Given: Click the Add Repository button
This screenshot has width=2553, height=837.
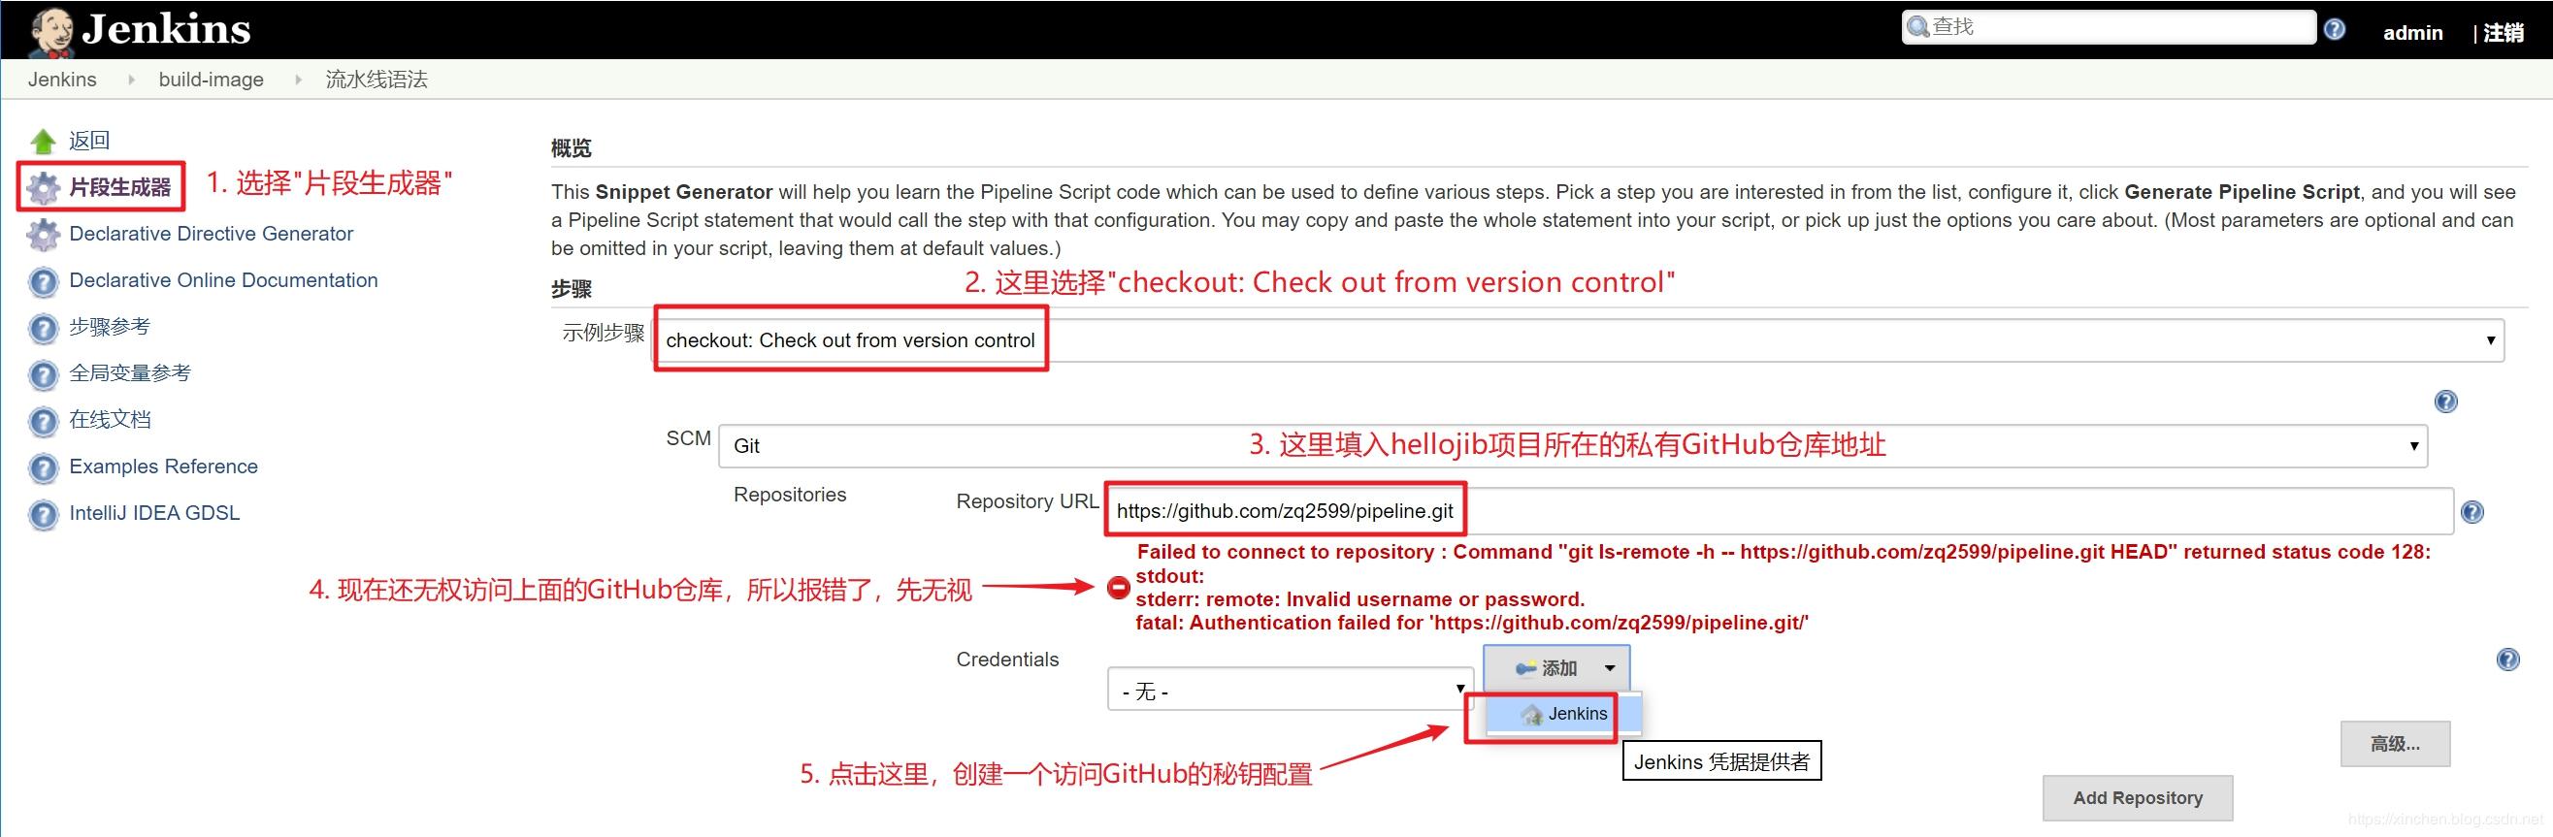Looking at the screenshot, I should (x=2137, y=798).
